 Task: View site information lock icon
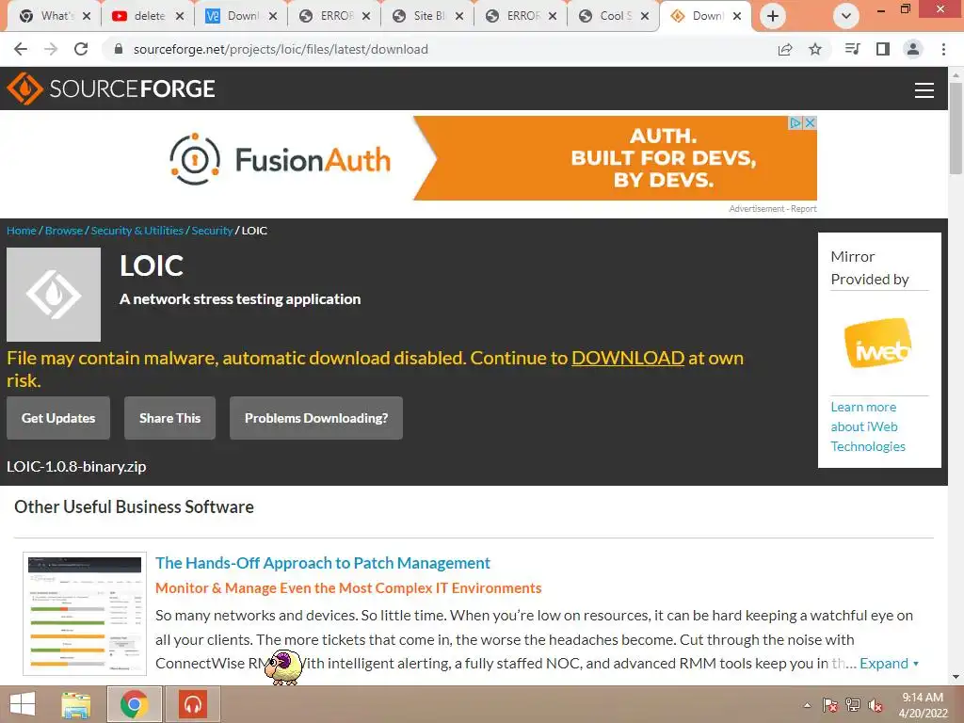119,49
